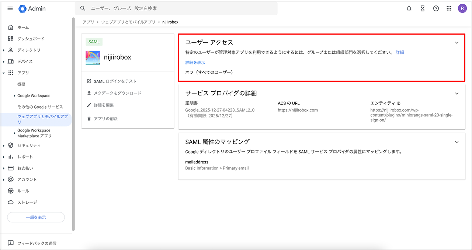The height and width of the screenshot is (250, 472).
Task: Open the hamburger main menu icon
Action: pyautogui.click(x=10, y=8)
